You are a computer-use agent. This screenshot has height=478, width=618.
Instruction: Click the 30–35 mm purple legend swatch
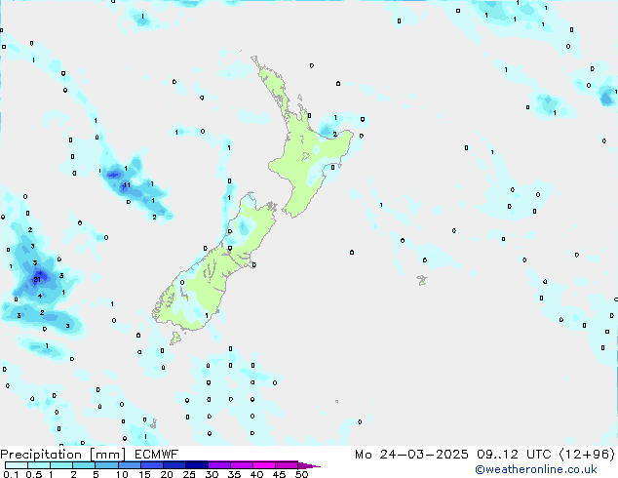tap(219, 465)
